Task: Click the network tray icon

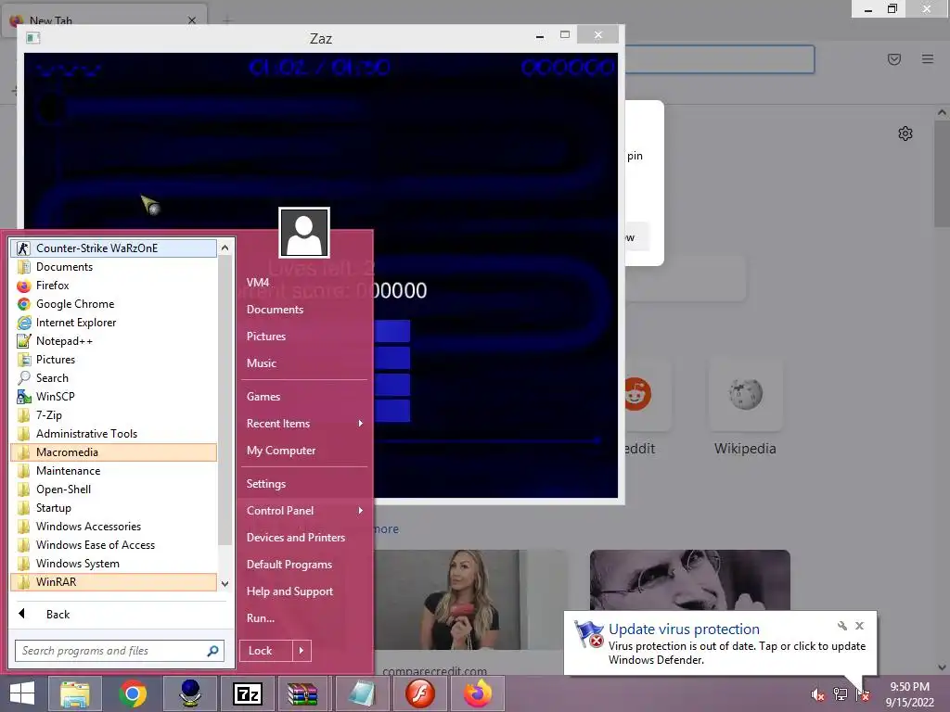Action: coord(841,694)
